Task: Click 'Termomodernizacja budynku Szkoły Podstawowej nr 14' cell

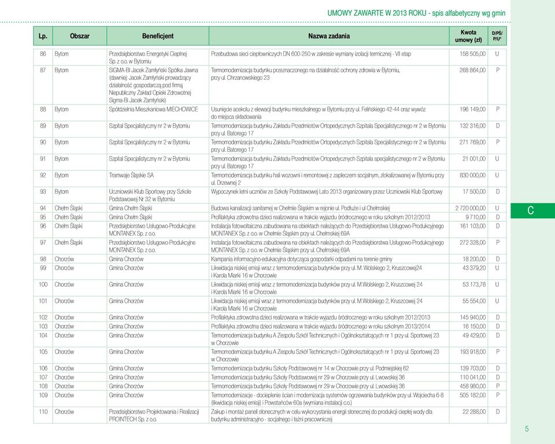Action: [329, 368]
